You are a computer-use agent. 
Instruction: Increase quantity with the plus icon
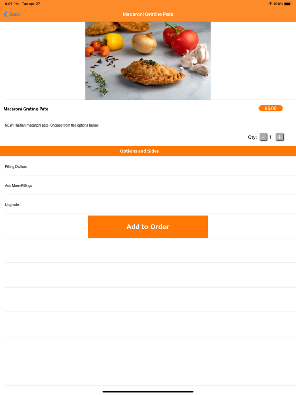tap(280, 137)
